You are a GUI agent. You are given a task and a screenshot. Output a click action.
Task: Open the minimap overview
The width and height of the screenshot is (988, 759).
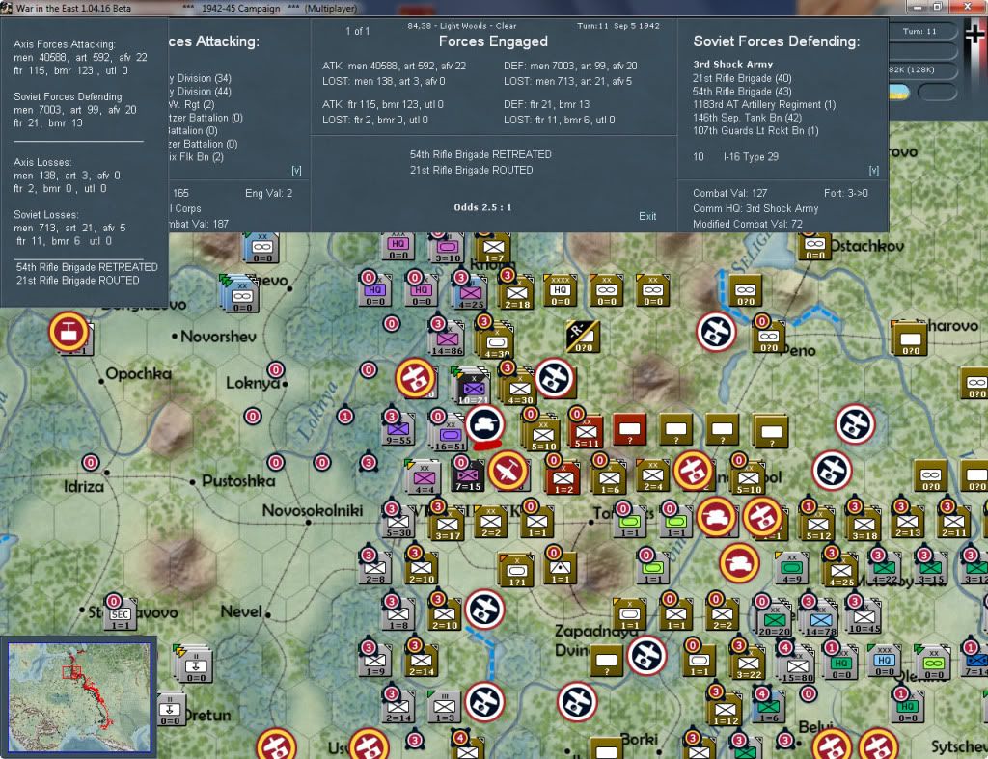(79, 696)
